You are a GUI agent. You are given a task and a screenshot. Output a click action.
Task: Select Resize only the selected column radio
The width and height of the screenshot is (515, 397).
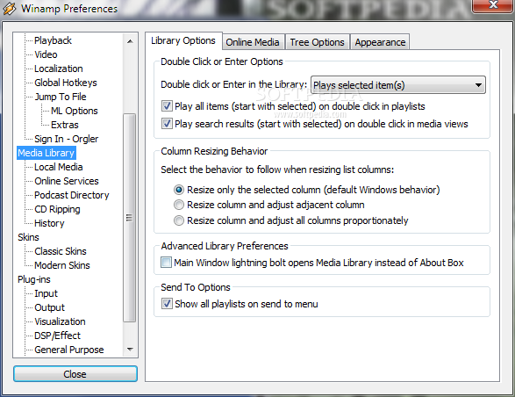pos(179,190)
